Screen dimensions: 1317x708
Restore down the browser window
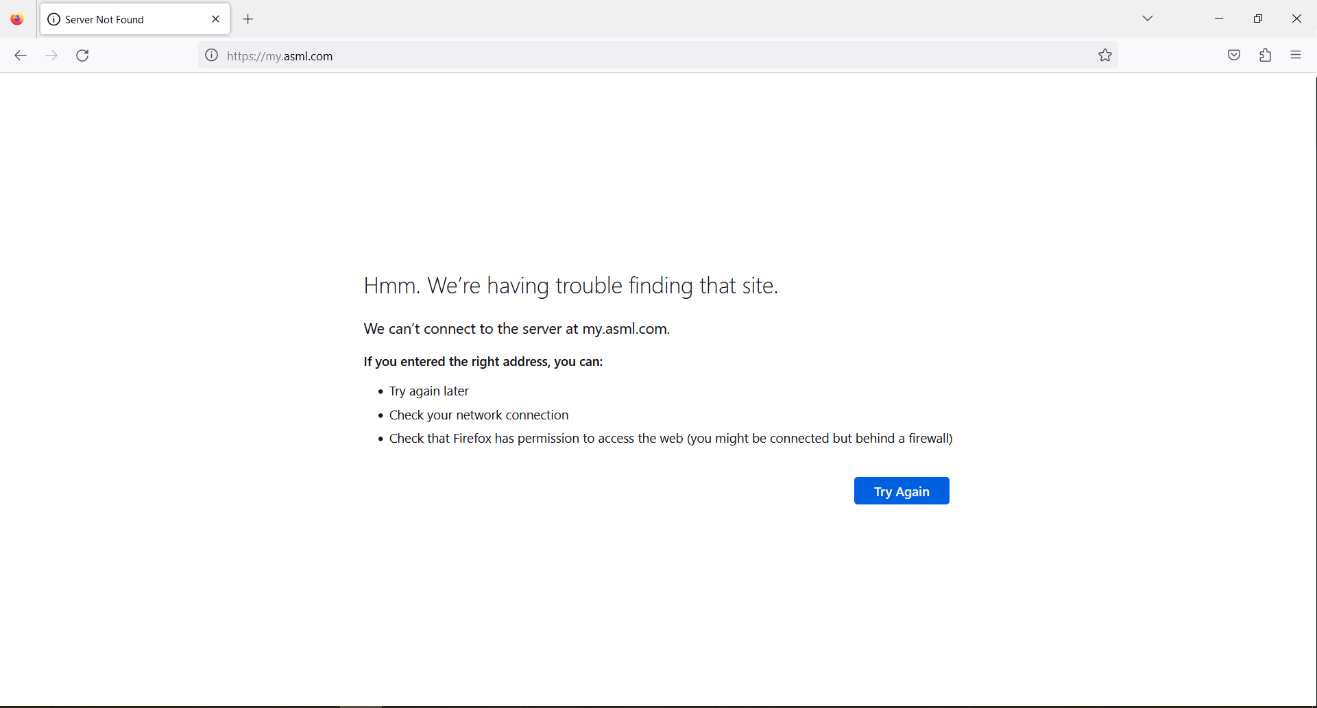[x=1258, y=18]
